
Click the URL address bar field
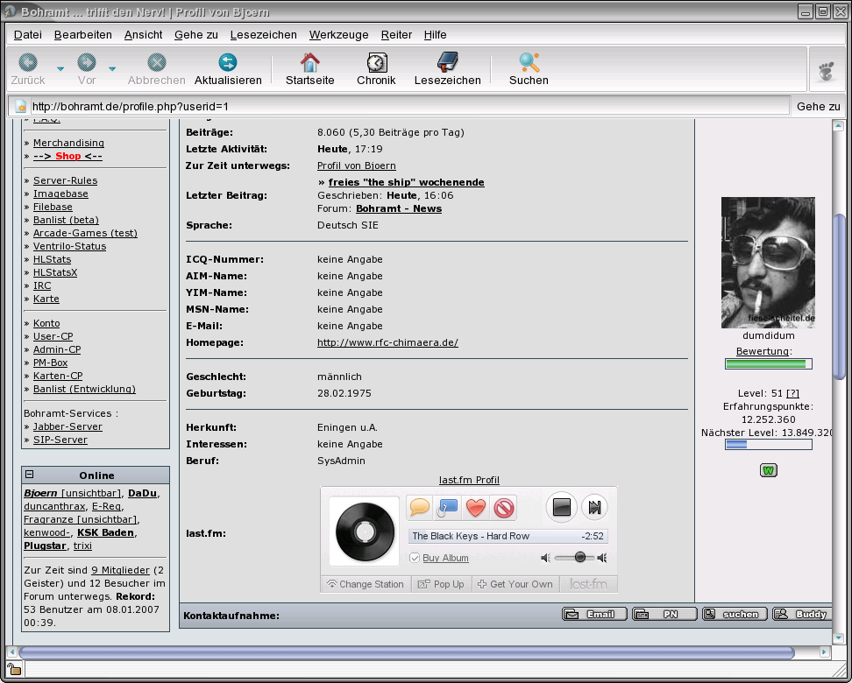pyautogui.click(x=403, y=106)
